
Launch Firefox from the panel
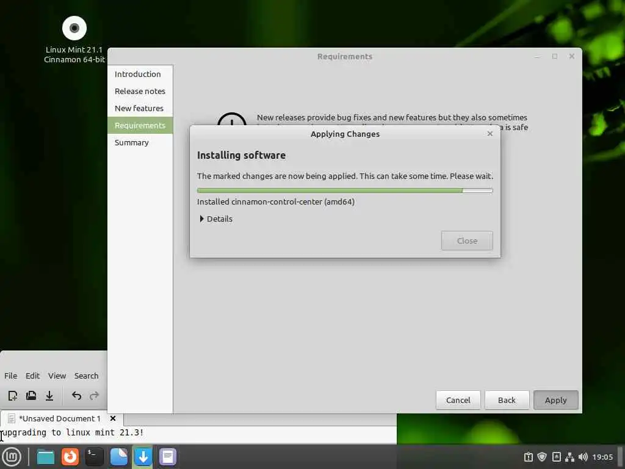pos(70,457)
